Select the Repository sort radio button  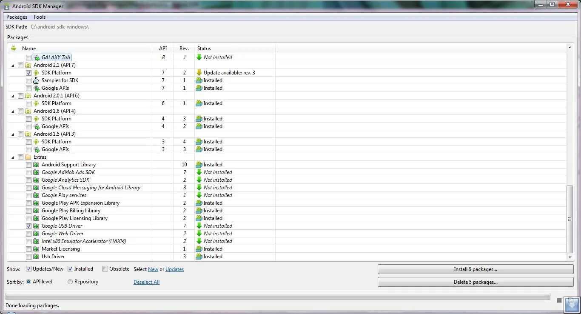click(70, 282)
